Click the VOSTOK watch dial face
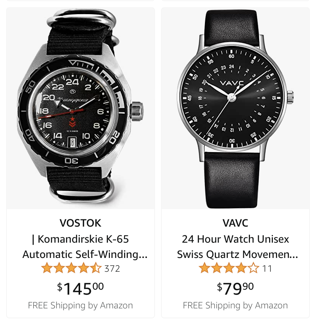The image size is (316, 321). pos(73,112)
